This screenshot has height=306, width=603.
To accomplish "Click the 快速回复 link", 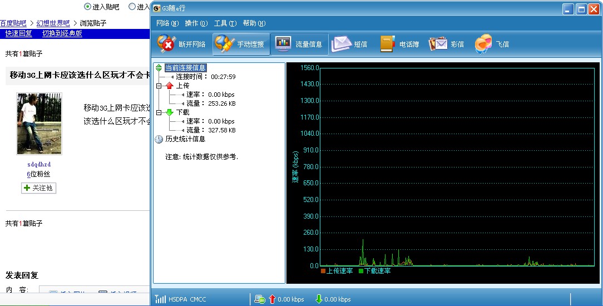I will coord(18,33).
